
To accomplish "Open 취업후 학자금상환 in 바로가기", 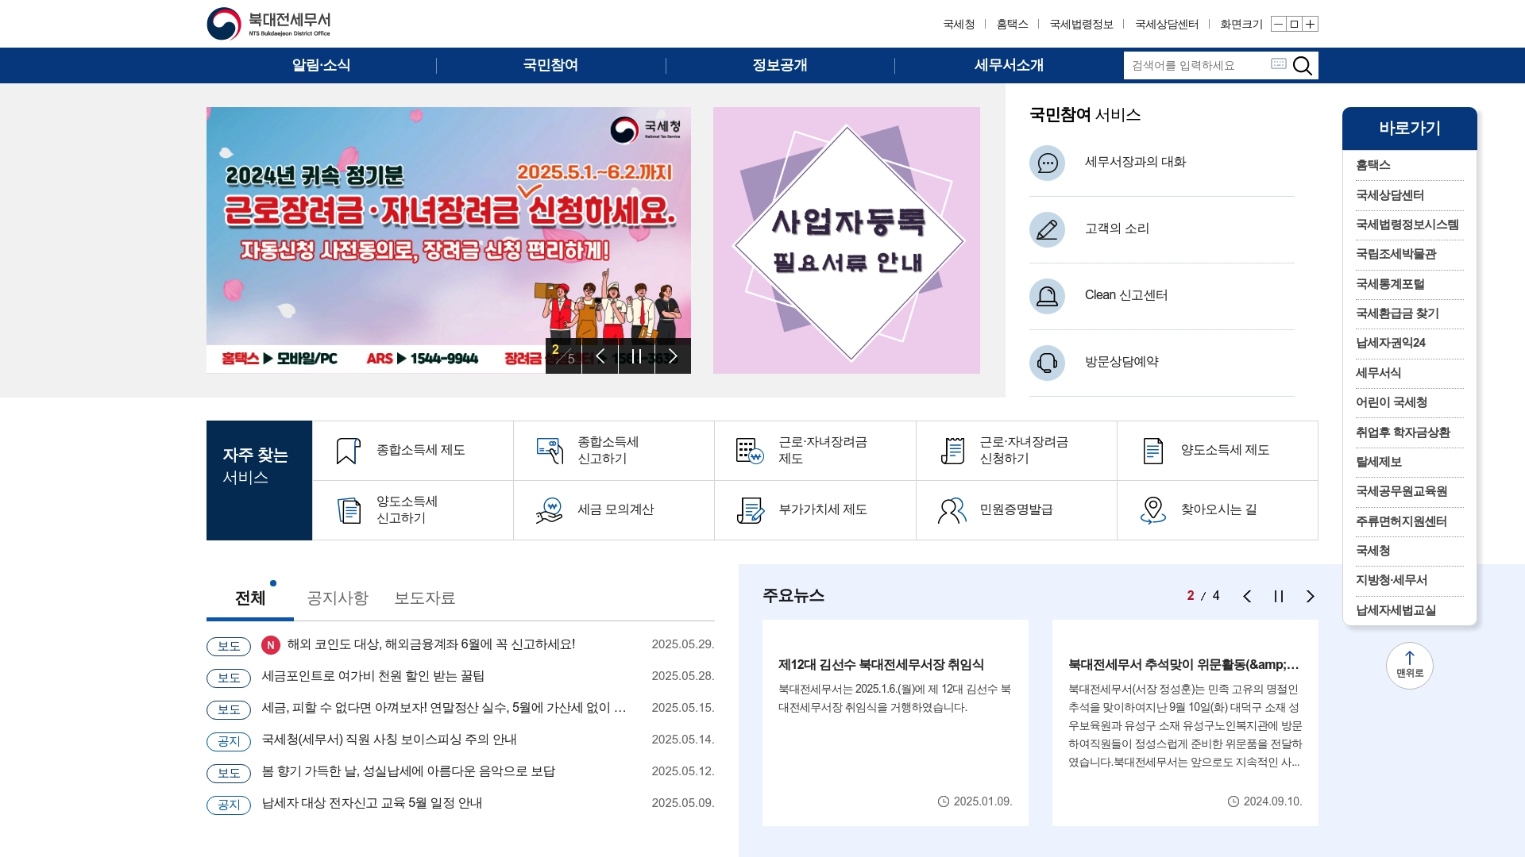I will pyautogui.click(x=1403, y=432).
